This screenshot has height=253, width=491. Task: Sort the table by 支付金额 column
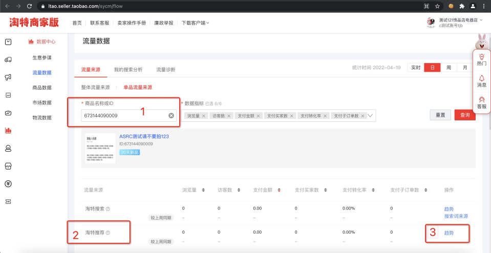(279, 190)
